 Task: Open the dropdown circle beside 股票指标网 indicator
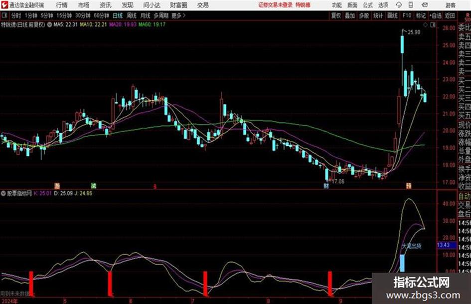(x=3, y=193)
